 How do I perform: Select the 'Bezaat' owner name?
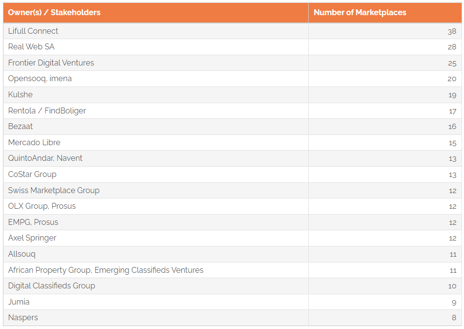pos(21,127)
